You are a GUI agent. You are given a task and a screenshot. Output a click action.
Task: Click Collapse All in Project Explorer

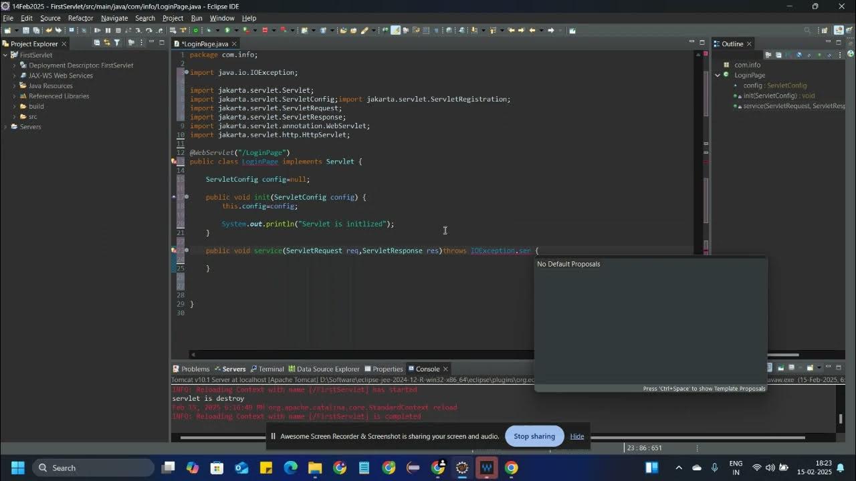(x=96, y=43)
